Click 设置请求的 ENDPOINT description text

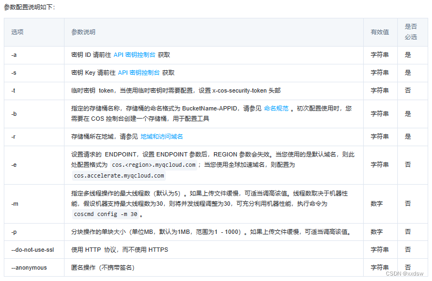212,165
